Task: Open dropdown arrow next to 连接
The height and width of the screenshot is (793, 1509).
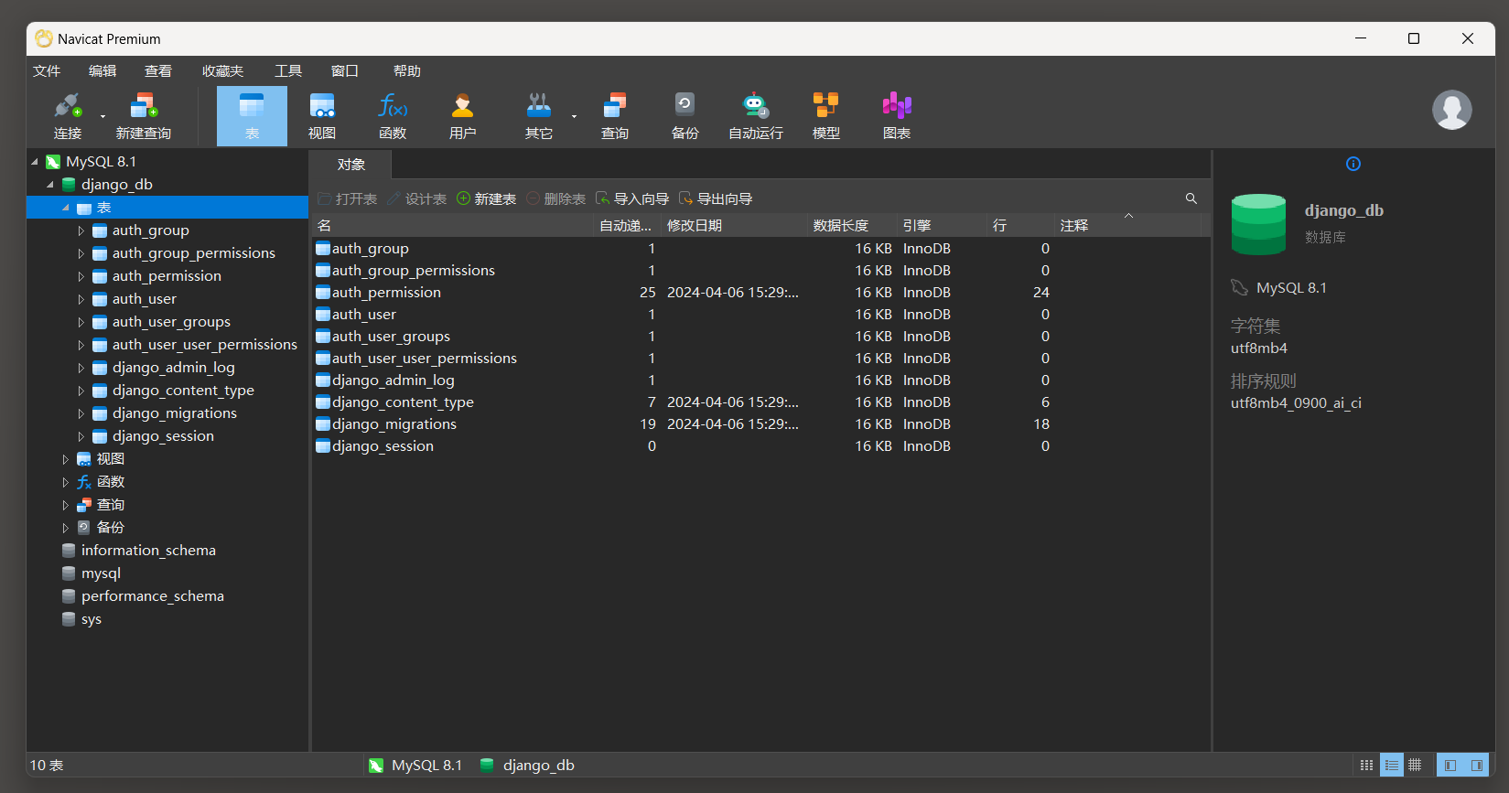Action: (102, 116)
